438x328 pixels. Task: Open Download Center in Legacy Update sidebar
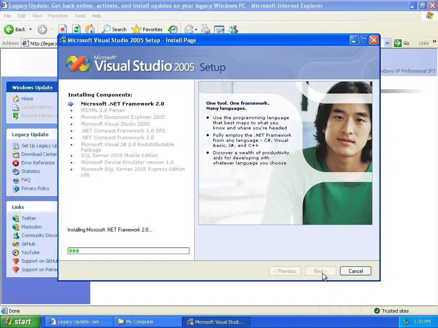click(x=39, y=154)
